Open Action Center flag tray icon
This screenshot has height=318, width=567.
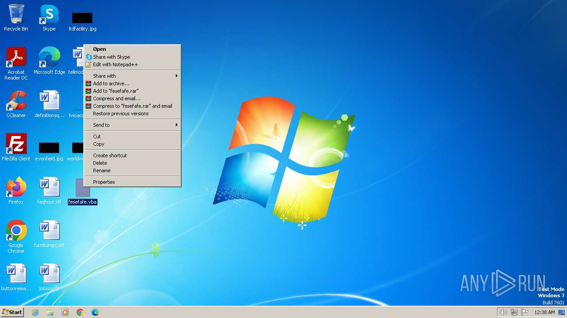pyautogui.click(x=525, y=312)
